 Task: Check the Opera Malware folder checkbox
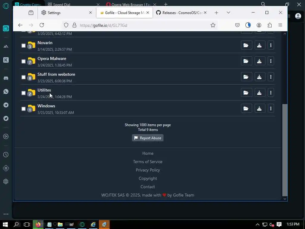click(x=23, y=61)
